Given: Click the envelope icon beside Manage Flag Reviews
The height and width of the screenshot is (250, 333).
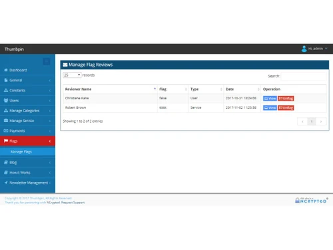Looking at the screenshot, I should tap(65, 65).
